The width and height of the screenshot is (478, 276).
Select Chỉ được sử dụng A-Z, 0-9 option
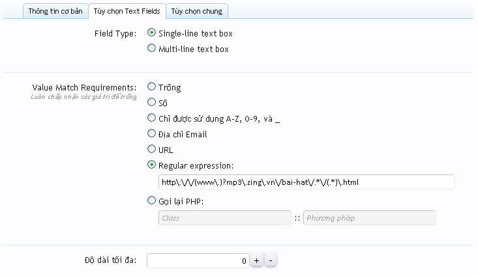coord(151,118)
